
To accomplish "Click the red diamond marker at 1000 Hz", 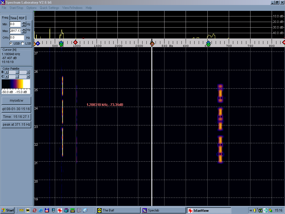I will tap(75, 42).
